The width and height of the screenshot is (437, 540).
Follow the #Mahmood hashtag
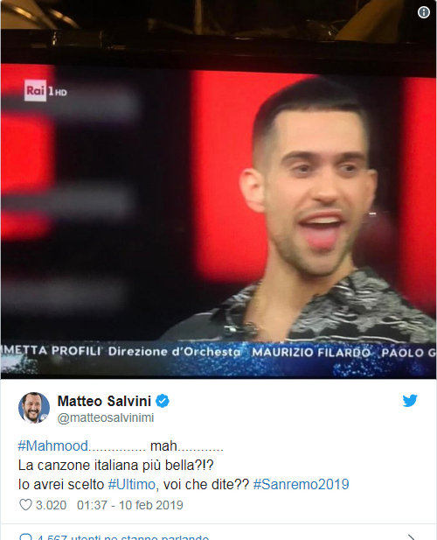(x=53, y=446)
